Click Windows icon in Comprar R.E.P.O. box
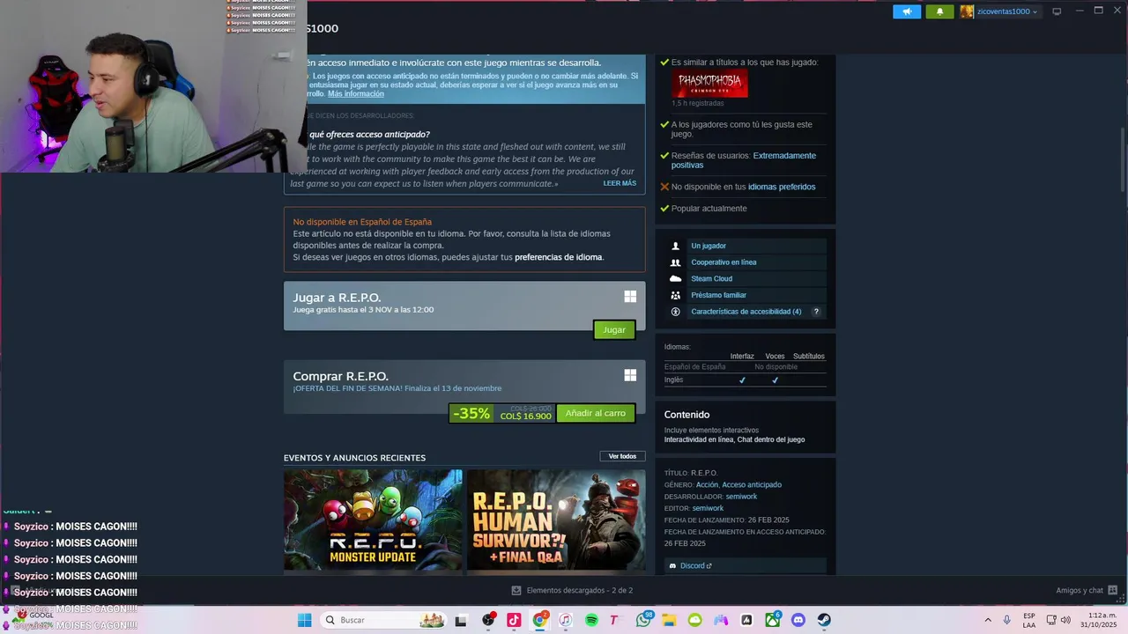The image size is (1128, 634). (x=630, y=375)
